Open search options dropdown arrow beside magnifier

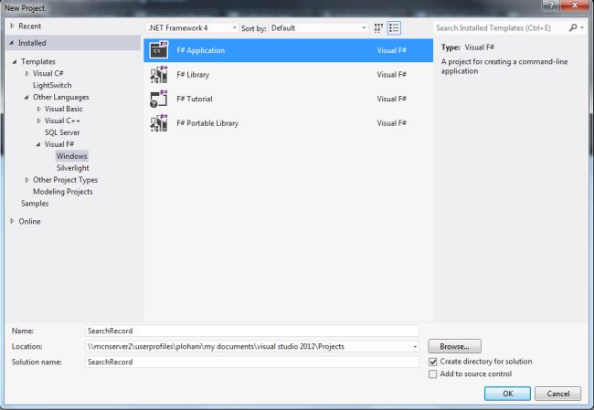(x=582, y=27)
